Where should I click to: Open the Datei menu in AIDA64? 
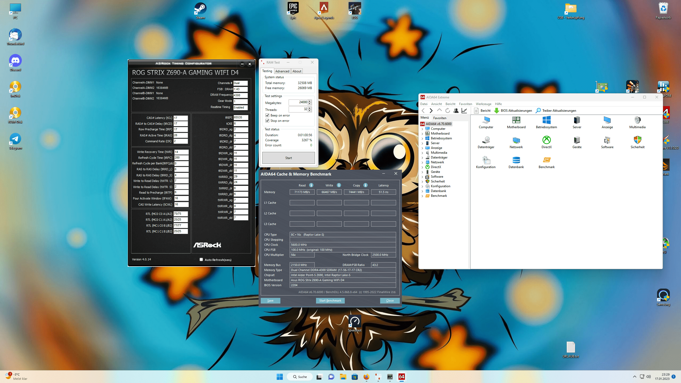424,104
